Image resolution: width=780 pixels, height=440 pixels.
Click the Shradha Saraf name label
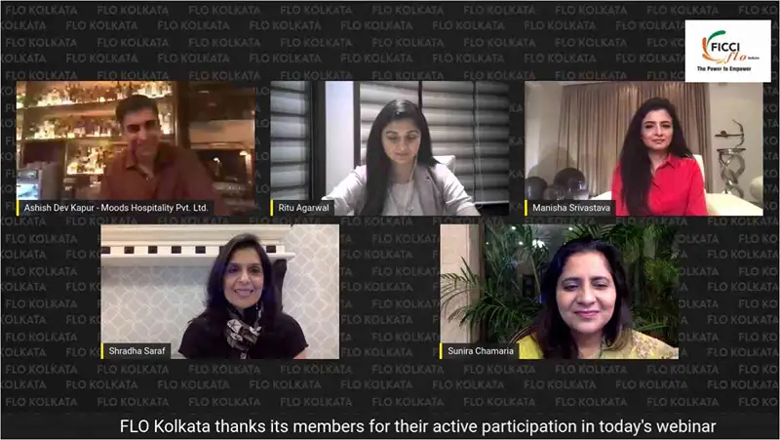136,351
